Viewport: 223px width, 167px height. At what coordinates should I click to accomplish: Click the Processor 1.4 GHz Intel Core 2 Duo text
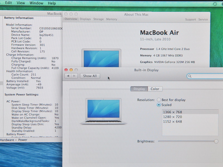pyautogui.click(x=165, y=49)
